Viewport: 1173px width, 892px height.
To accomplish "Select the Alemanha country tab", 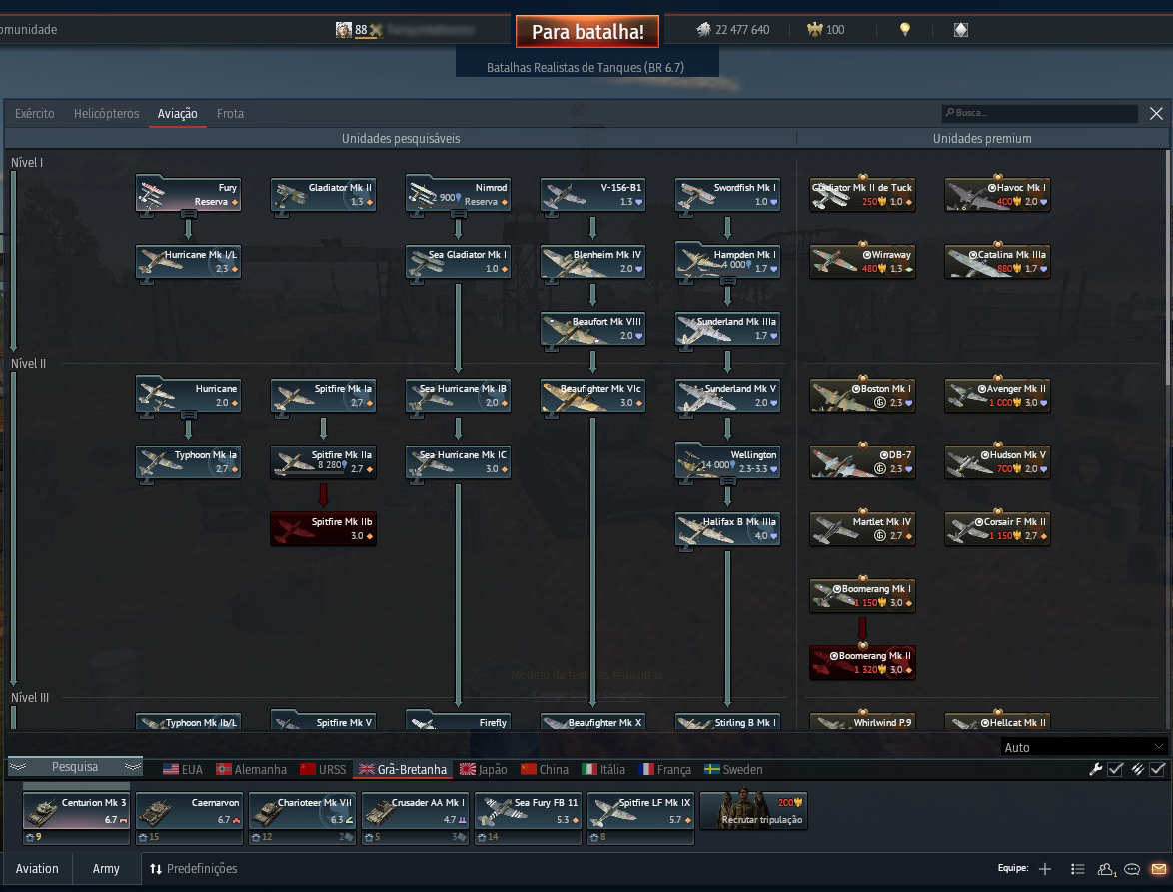I will pos(252,769).
